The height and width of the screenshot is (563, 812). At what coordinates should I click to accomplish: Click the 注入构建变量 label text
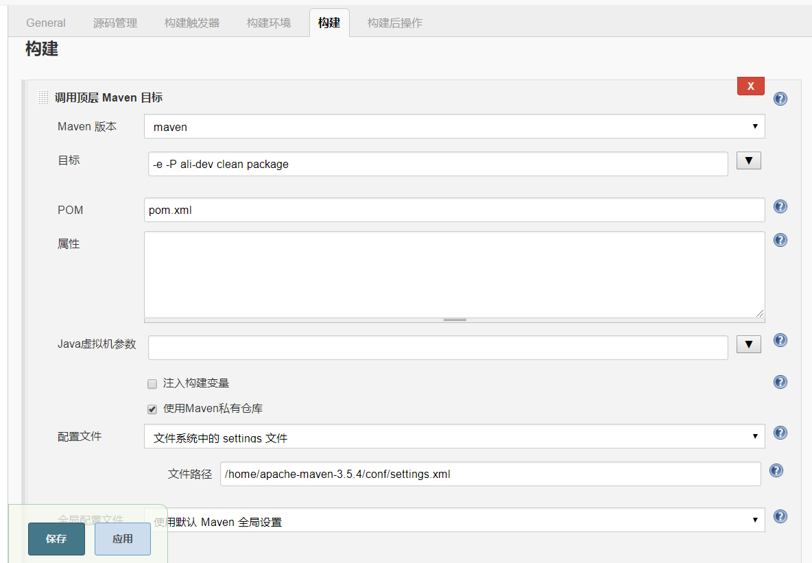tap(196, 383)
